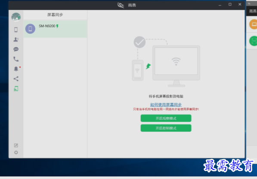Open the contacts sidebar icon
This screenshot has height=179, width=257.
(x=16, y=39)
